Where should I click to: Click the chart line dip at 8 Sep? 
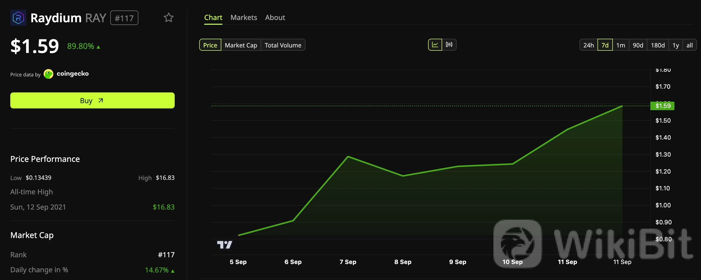403,176
